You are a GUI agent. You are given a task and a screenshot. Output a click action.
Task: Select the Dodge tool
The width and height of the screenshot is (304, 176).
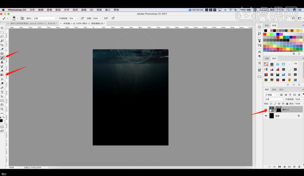(2, 83)
